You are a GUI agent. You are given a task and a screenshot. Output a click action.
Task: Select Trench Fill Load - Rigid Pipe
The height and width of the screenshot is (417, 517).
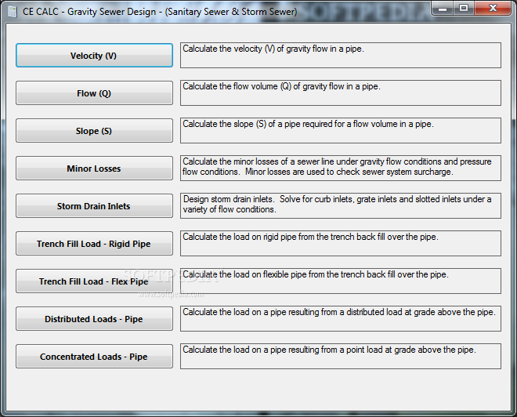(x=94, y=244)
